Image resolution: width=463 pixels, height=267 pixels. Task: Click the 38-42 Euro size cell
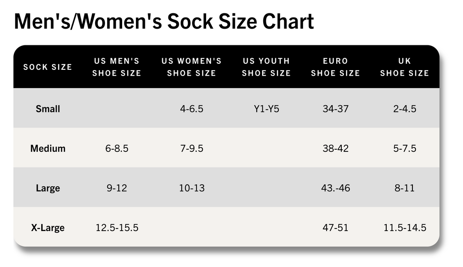(335, 148)
